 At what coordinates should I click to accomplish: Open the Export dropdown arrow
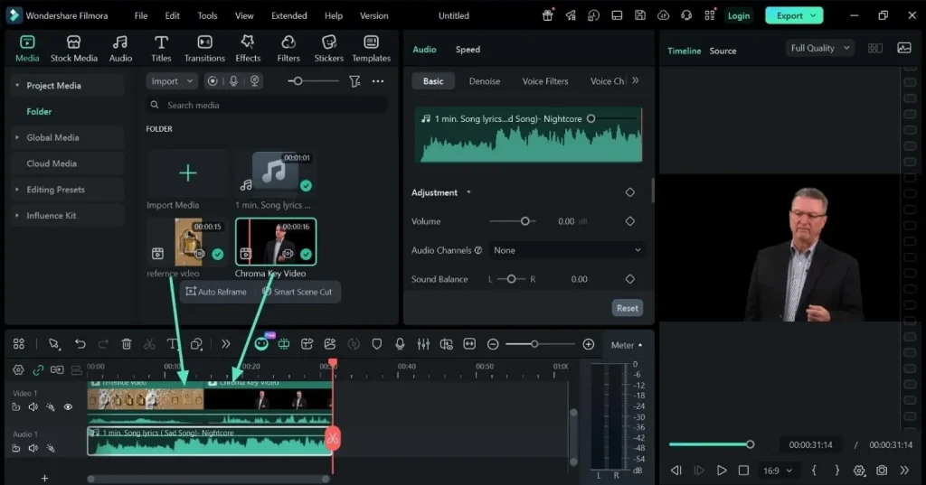point(813,16)
